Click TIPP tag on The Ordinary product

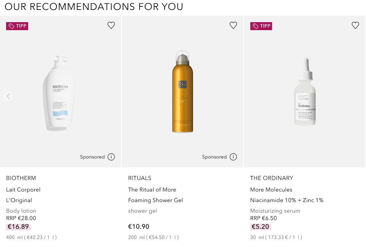coord(261,26)
